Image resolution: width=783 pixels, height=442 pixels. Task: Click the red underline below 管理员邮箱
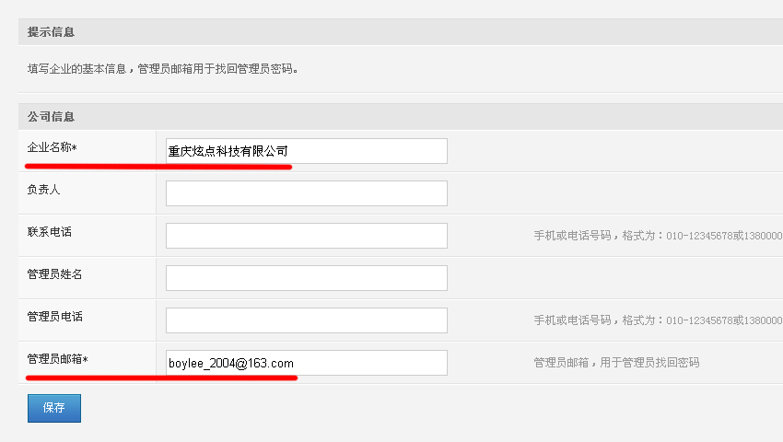coord(162,378)
